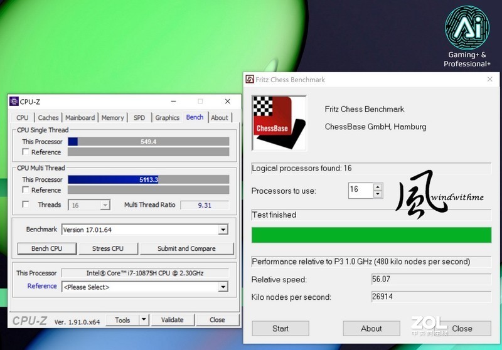Open the Memory tab
Screen dimensions: 502x350
point(113,118)
